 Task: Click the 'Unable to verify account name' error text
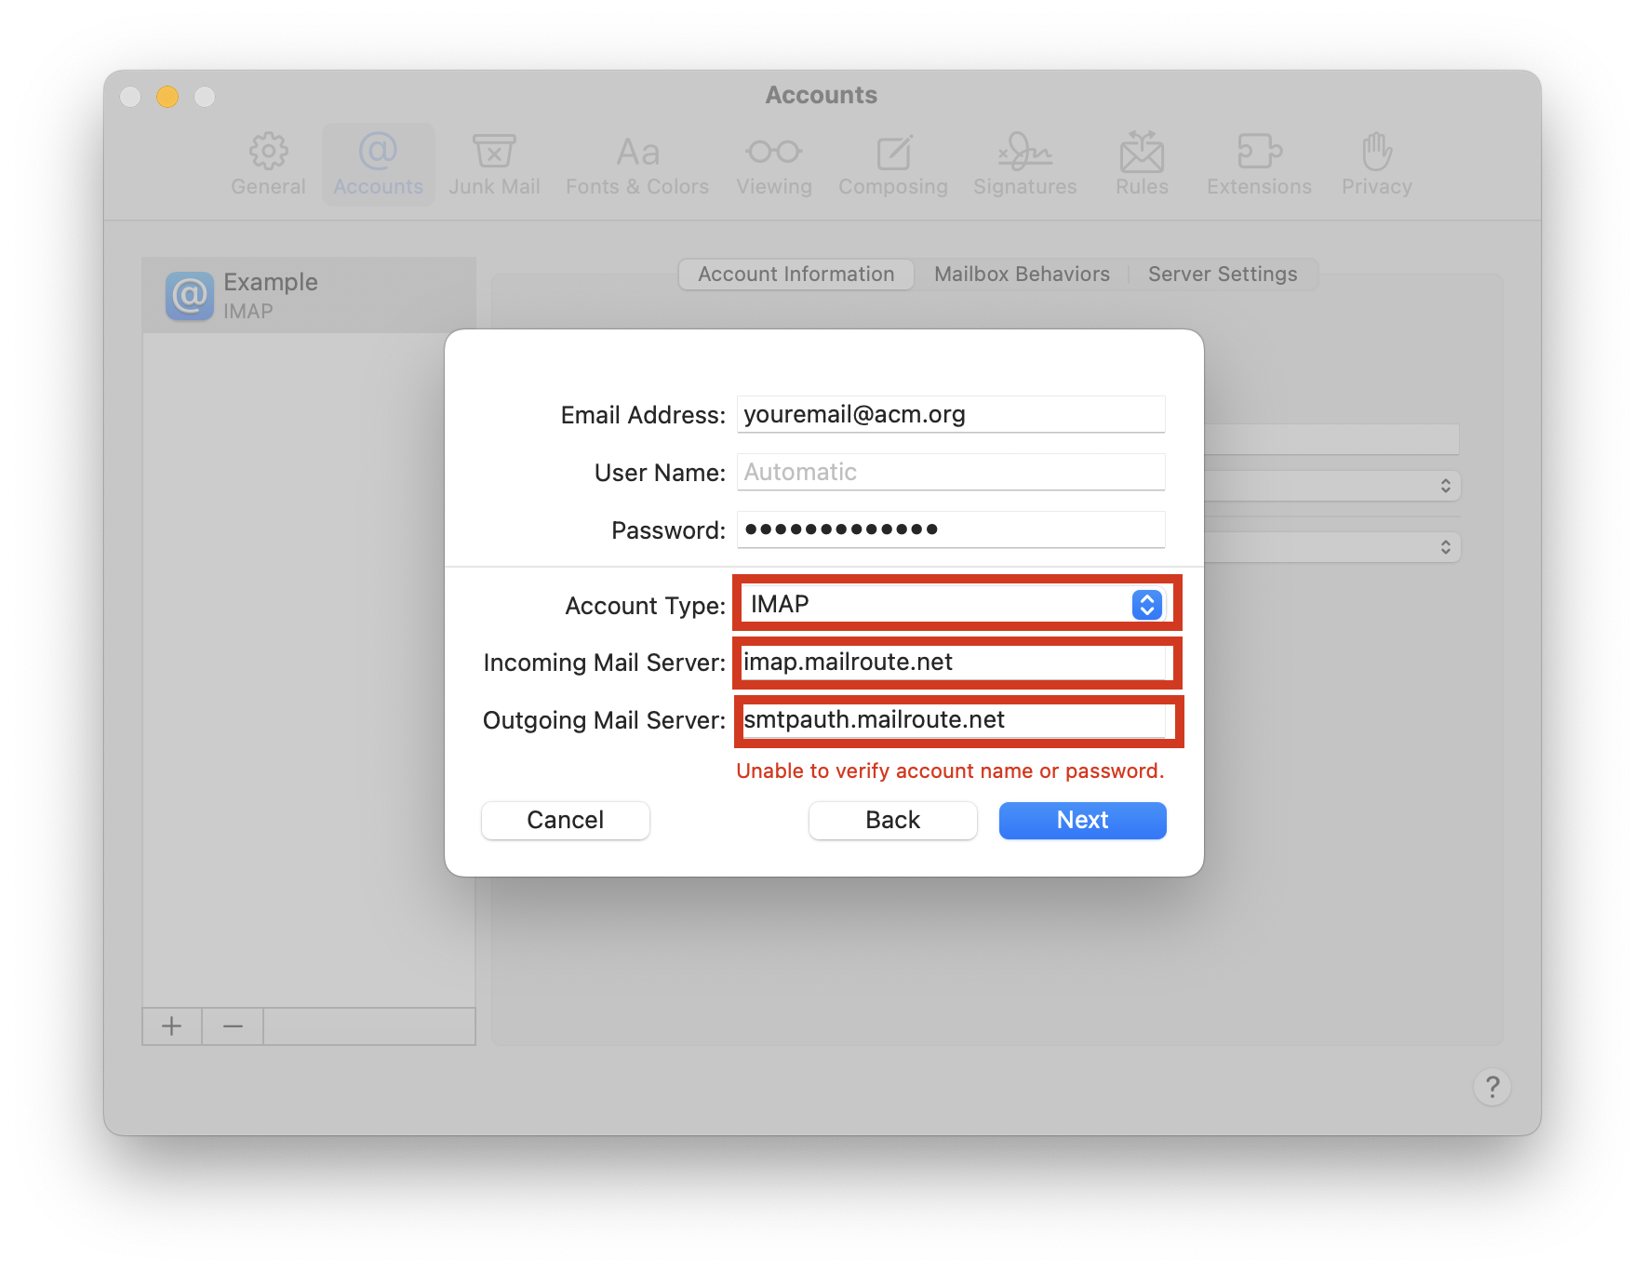(x=950, y=770)
